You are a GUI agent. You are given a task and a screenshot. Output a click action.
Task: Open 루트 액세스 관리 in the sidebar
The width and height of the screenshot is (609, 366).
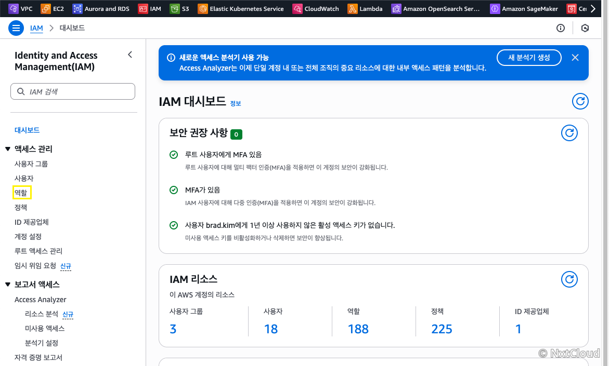pyautogui.click(x=38, y=251)
